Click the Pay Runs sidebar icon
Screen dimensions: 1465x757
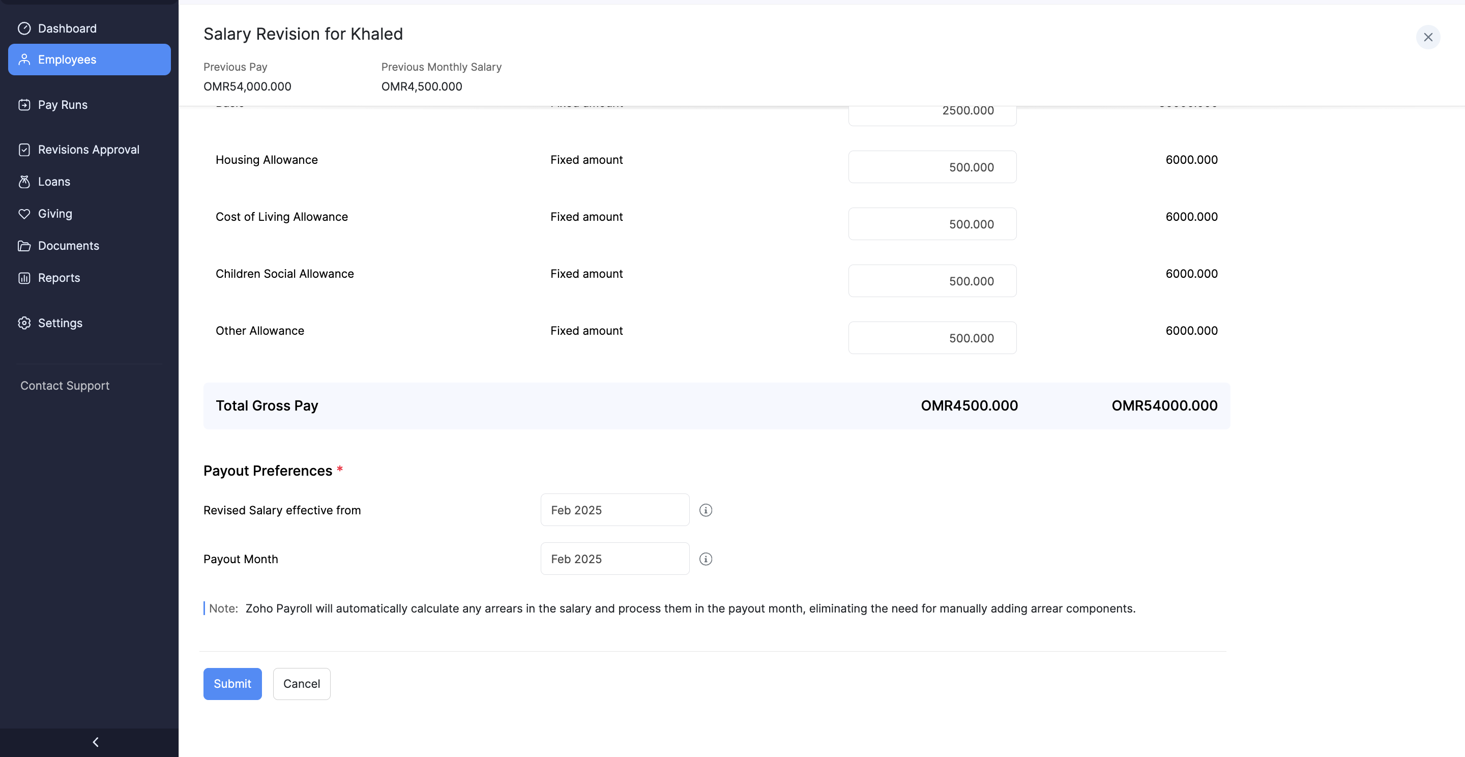pyautogui.click(x=24, y=105)
